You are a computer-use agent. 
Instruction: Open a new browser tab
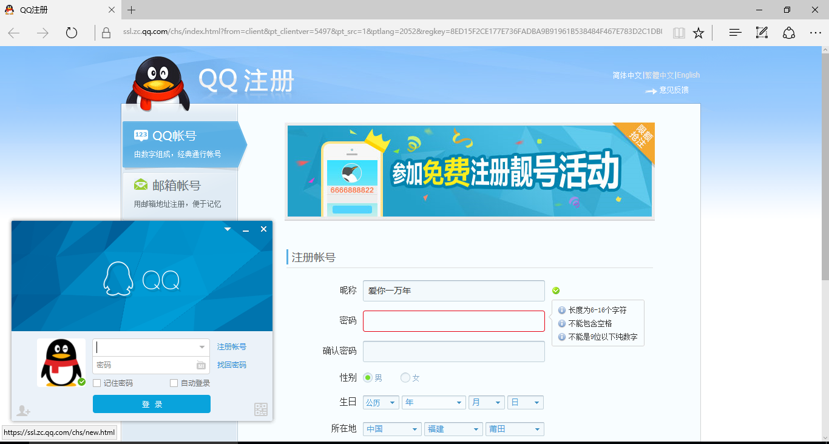click(x=132, y=10)
